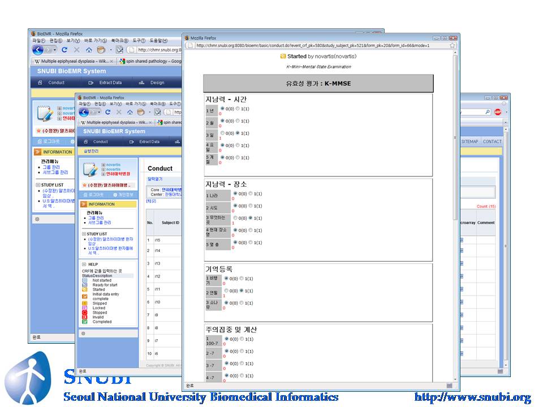Click the back arrow in middle BioEMR window
This screenshot has height=407, width=543.
point(84,112)
